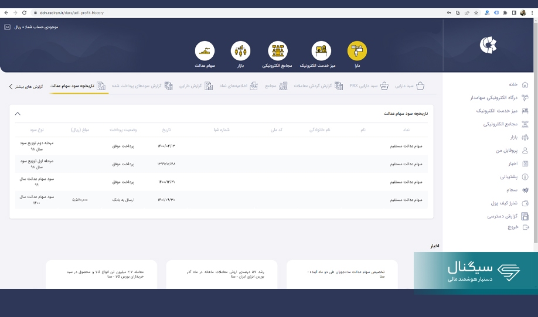The width and height of the screenshot is (538, 317).
Task: Click the Saham Edalat (سهام عدالت) circle icon
Action: point(205,51)
